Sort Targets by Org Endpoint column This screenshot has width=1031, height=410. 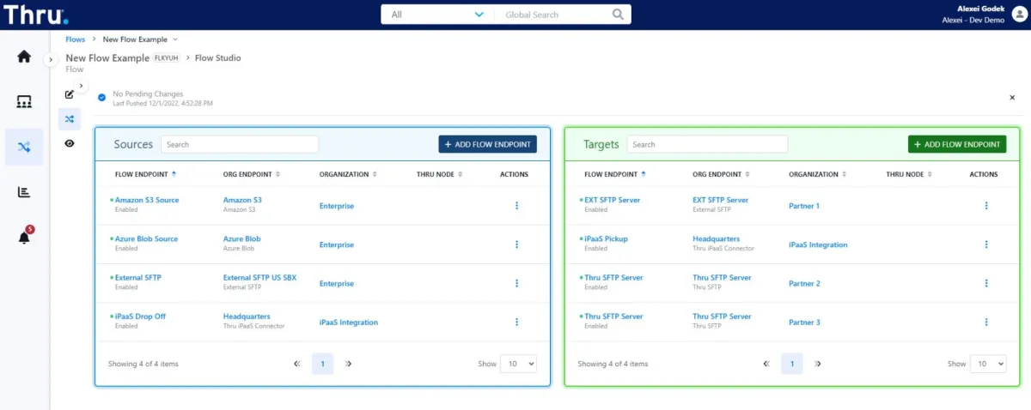pyautogui.click(x=721, y=174)
